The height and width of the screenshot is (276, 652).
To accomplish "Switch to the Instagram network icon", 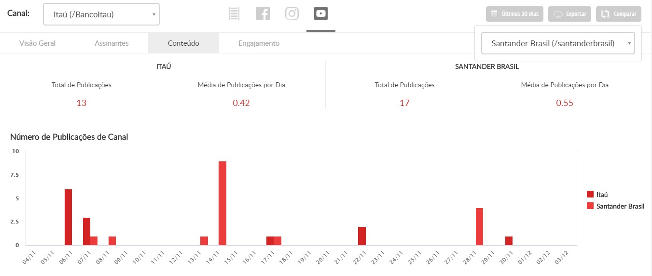I will [292, 14].
